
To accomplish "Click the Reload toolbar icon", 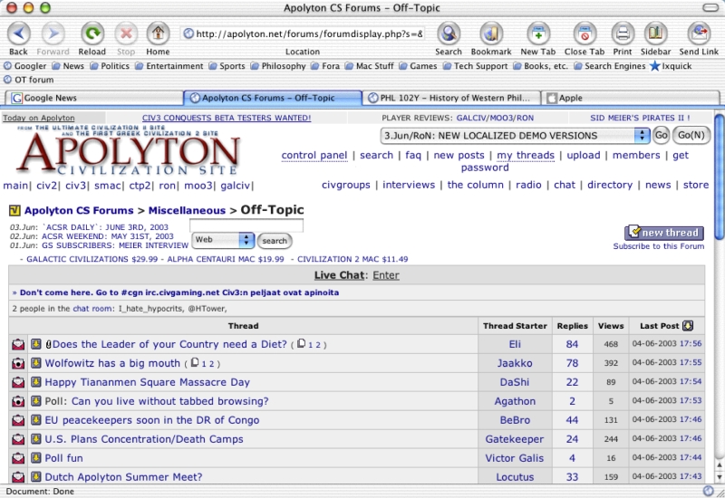I will click(92, 34).
